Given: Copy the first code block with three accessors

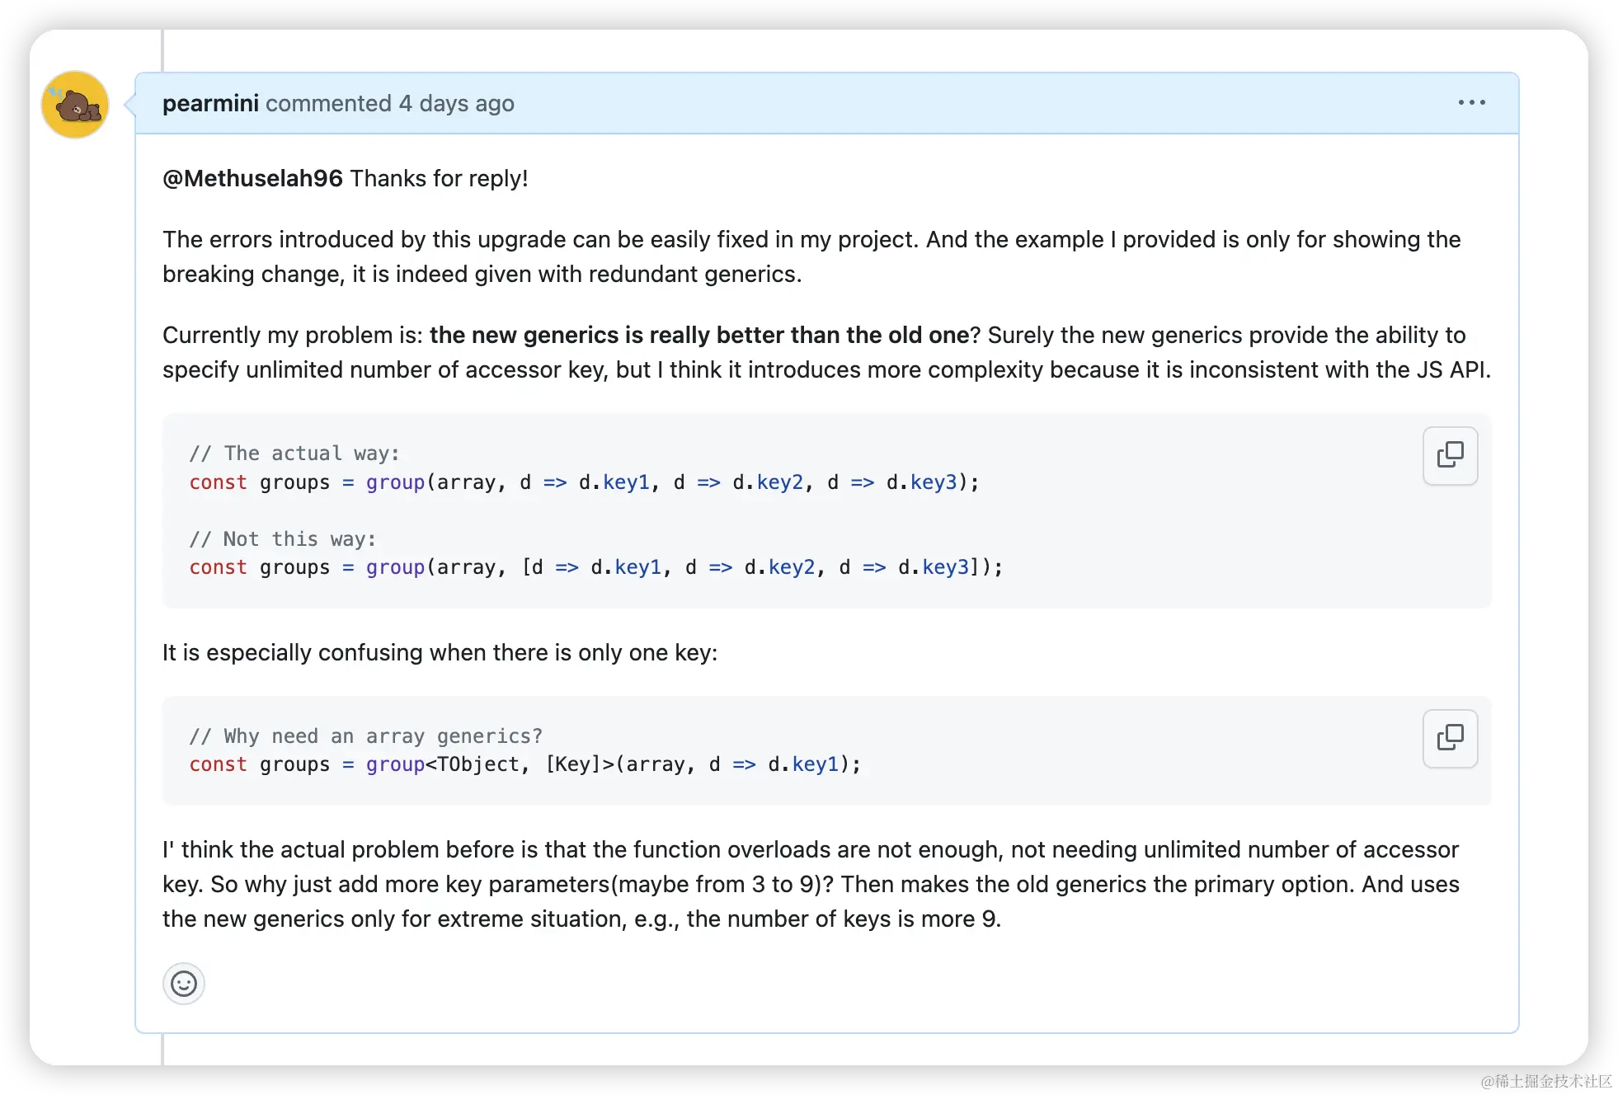Looking at the screenshot, I should pyautogui.click(x=1450, y=455).
